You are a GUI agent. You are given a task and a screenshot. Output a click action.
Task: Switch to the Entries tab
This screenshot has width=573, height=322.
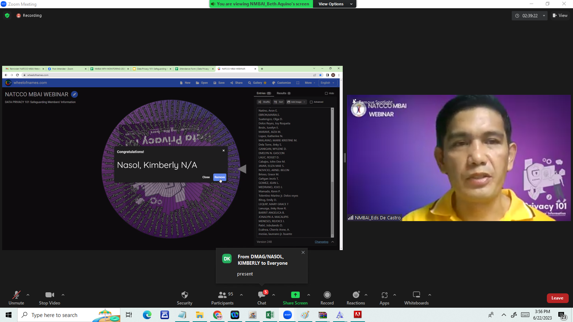(x=264, y=93)
